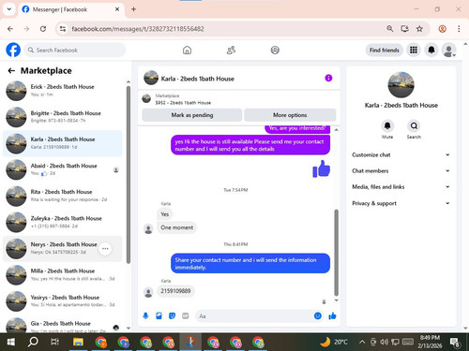
Task: Open options menu for Nerys chat
Action: coord(105,249)
